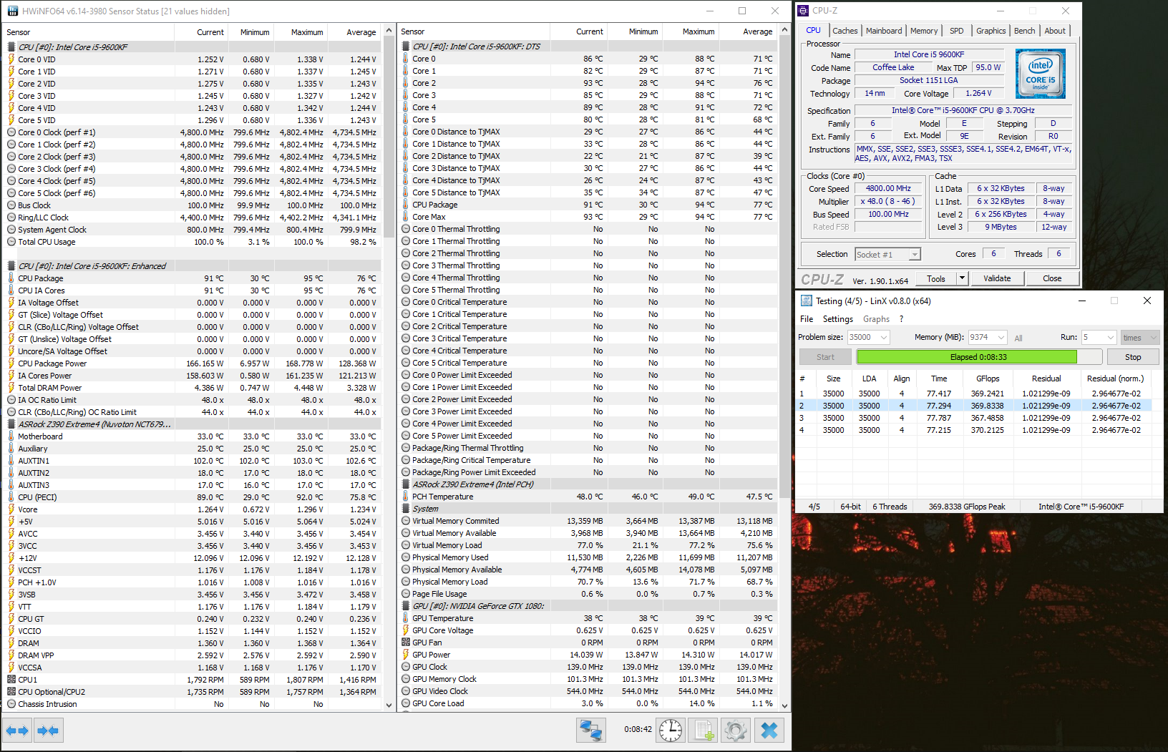1168x752 pixels.
Task: Click the shrink layout arrows icon in HWiNFO
Action: (48, 731)
